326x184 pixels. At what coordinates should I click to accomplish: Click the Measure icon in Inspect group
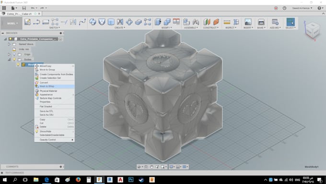click(x=227, y=22)
